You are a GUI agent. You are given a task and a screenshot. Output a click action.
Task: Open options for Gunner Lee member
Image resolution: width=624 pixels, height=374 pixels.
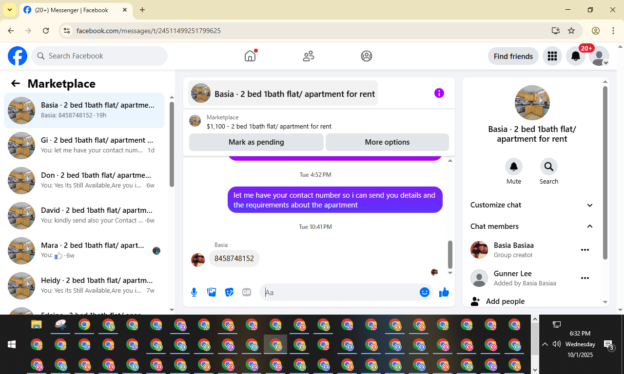click(585, 278)
